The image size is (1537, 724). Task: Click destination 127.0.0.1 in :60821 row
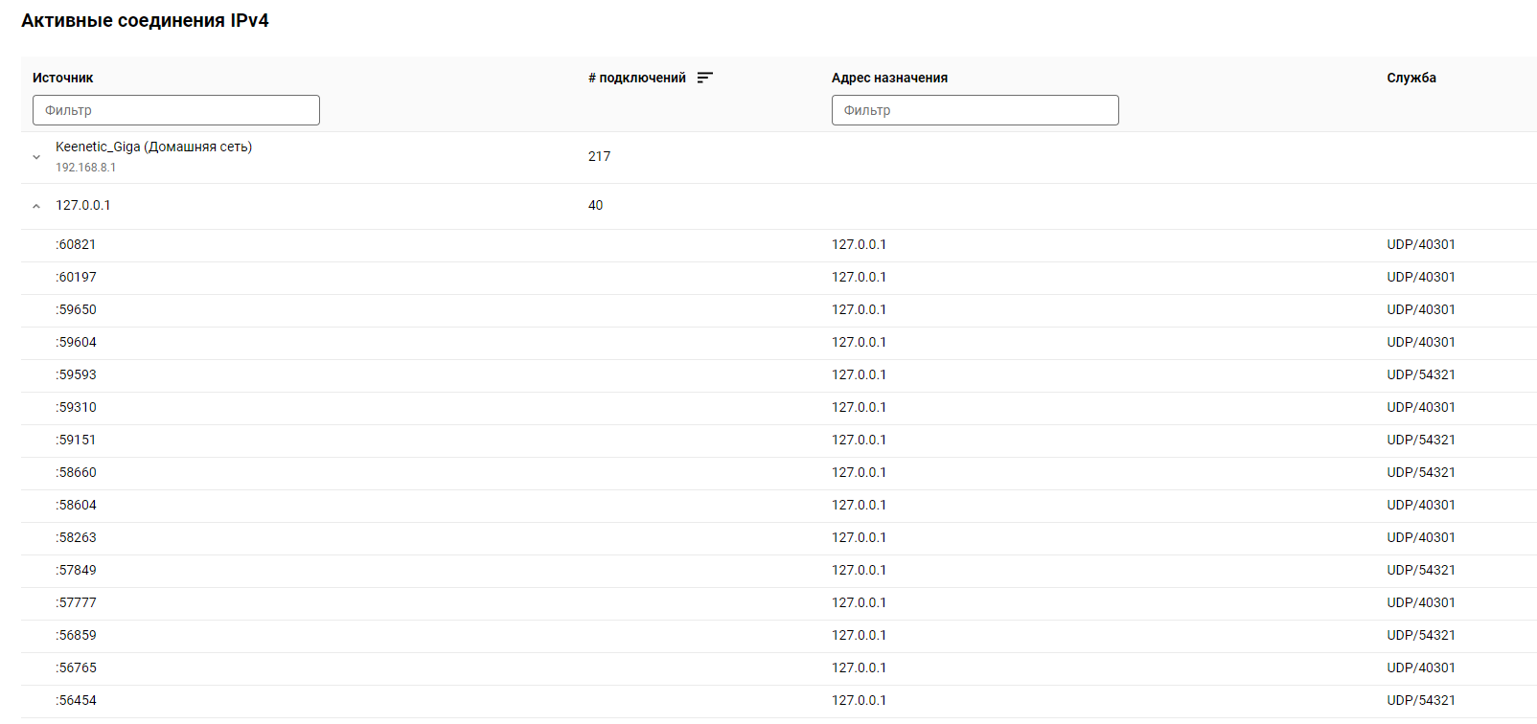(859, 244)
